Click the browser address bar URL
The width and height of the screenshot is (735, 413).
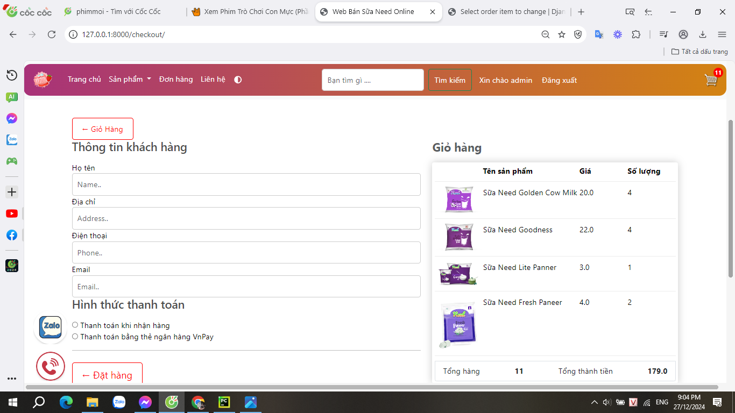[x=123, y=34]
